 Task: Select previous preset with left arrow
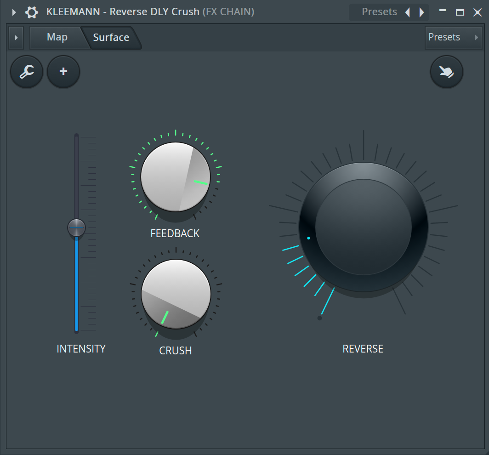click(407, 12)
